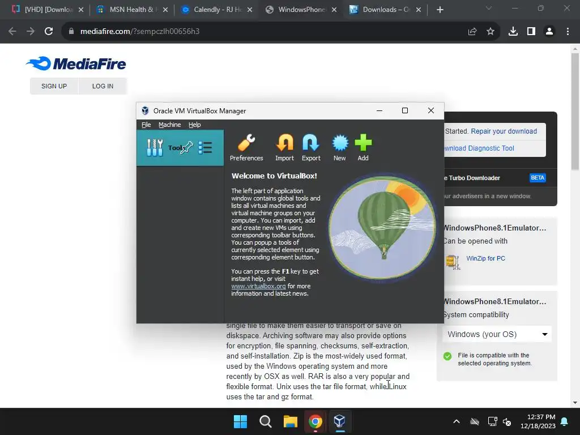Switch to the Calendly tab

pos(216,10)
